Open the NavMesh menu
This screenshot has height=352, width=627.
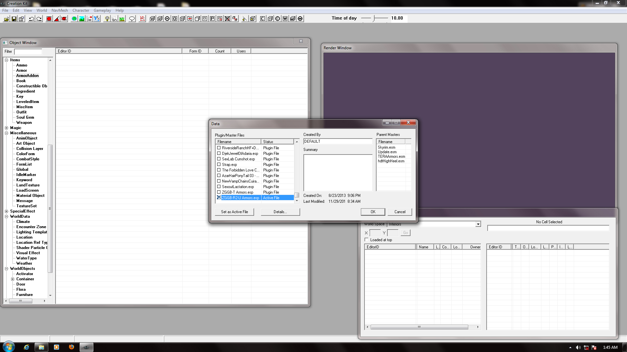coord(59,10)
